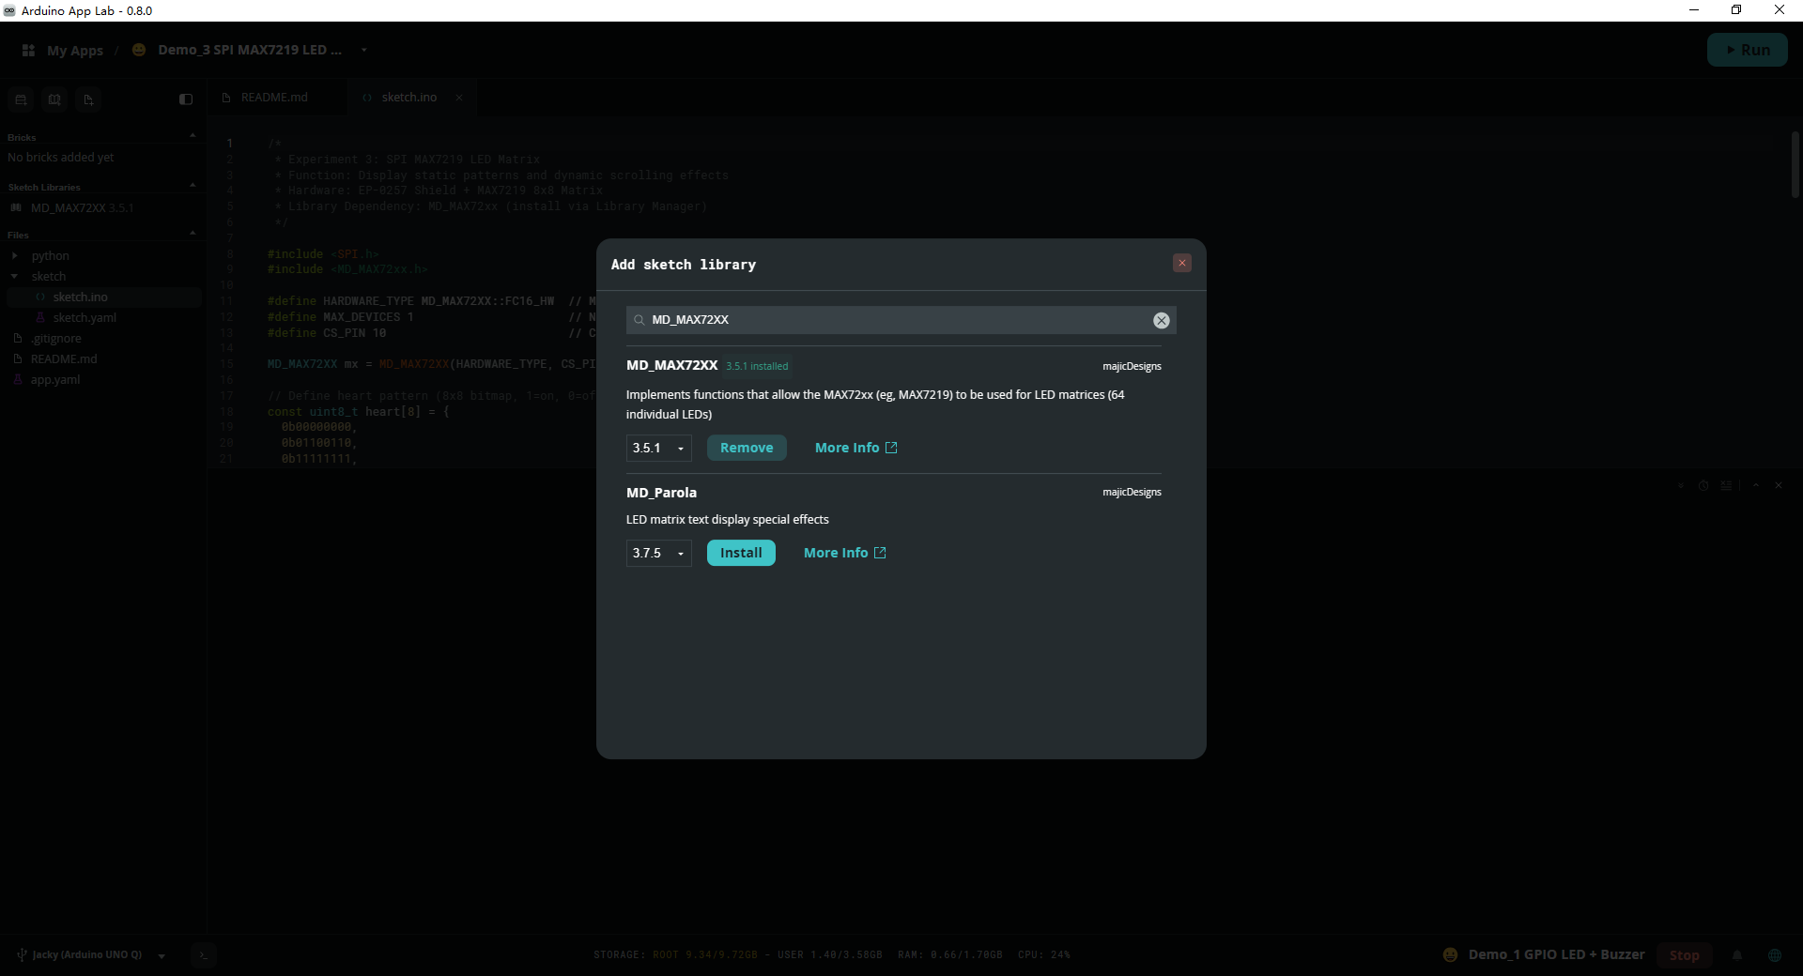The image size is (1803, 976).
Task: Collapse the Sketch Libraries section
Action: click(193, 187)
